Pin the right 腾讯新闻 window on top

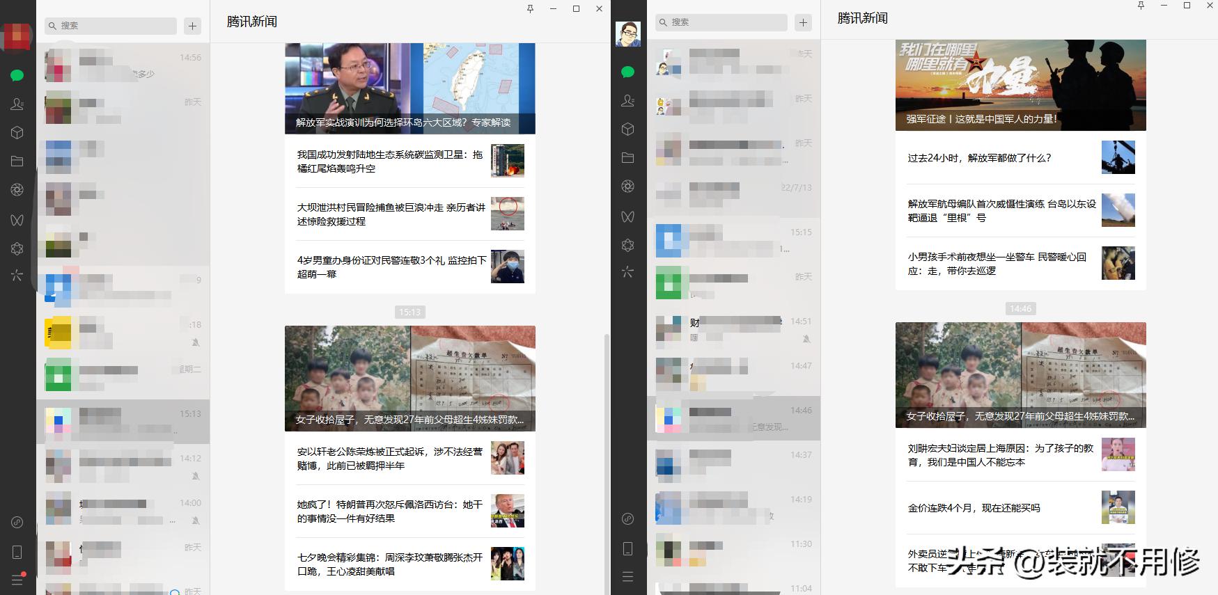(1141, 6)
